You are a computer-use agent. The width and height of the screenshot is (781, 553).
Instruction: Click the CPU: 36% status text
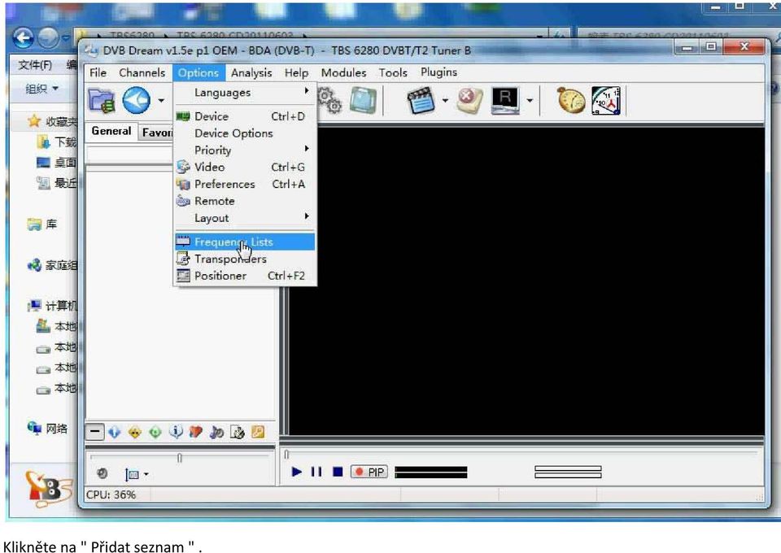coord(111,494)
